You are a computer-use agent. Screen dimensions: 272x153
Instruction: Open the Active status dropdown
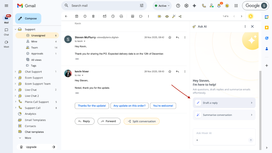162,6
